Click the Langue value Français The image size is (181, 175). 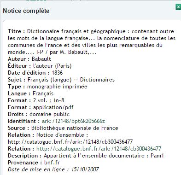click(43, 93)
